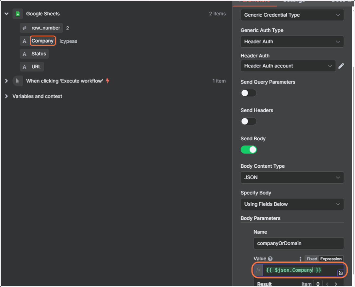This screenshot has height=287, width=355.
Task: Open the Specify Body dropdown
Action: (292, 204)
